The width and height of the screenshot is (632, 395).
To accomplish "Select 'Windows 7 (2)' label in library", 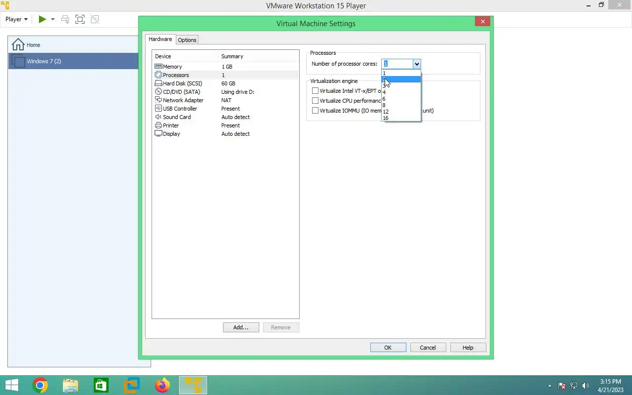I will (x=44, y=61).
